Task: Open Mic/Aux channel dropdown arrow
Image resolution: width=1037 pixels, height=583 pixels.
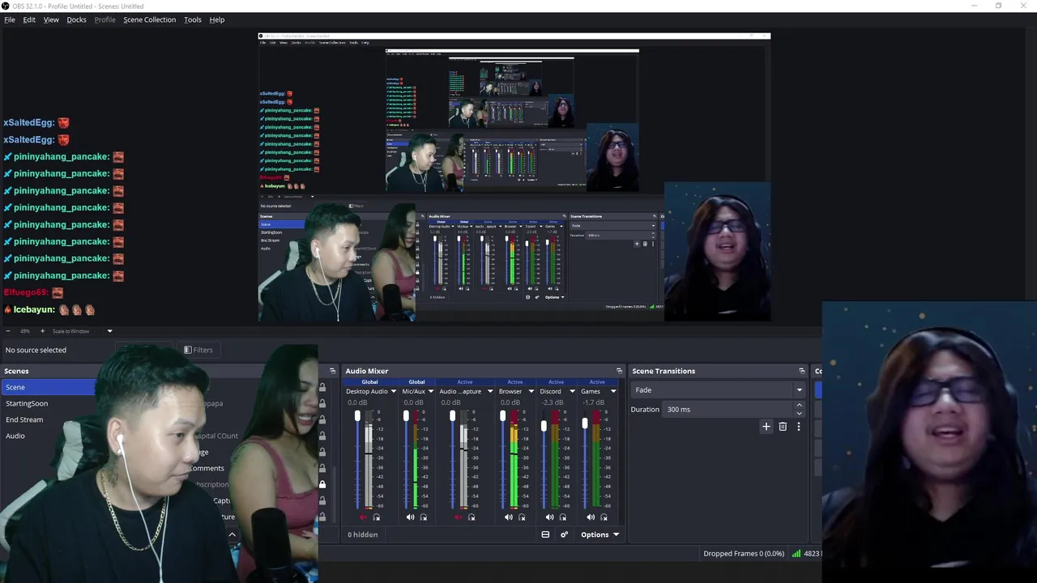Action: click(x=430, y=392)
